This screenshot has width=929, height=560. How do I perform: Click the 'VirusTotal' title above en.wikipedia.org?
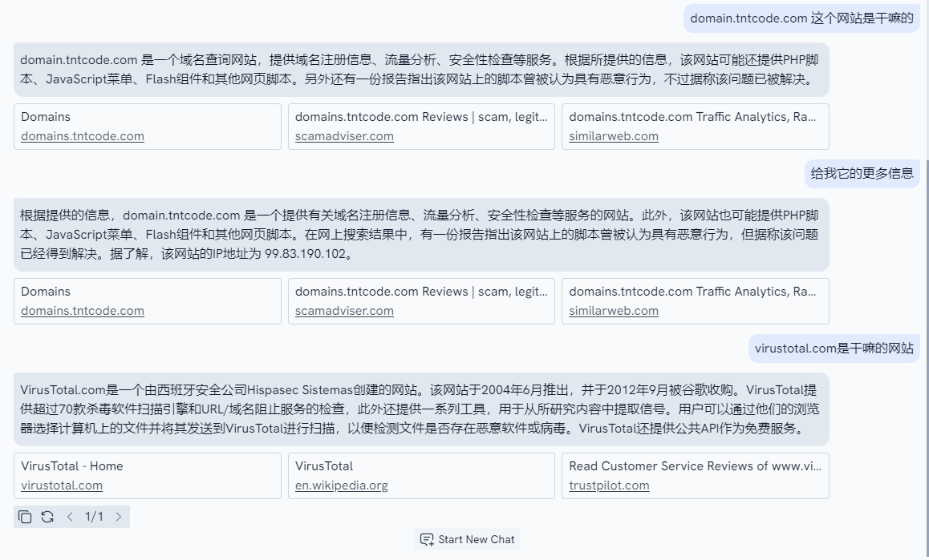coord(324,466)
